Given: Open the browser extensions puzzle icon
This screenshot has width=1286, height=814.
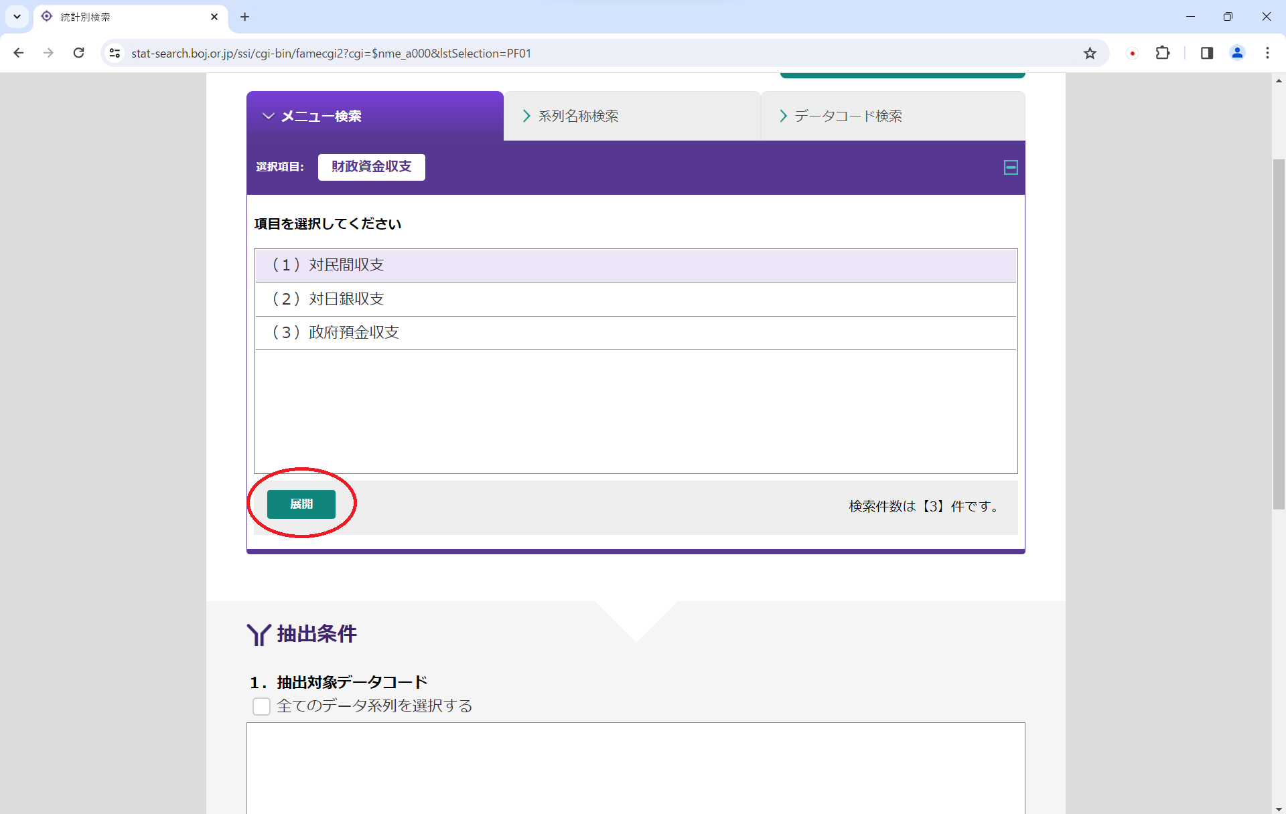Looking at the screenshot, I should click(x=1163, y=53).
